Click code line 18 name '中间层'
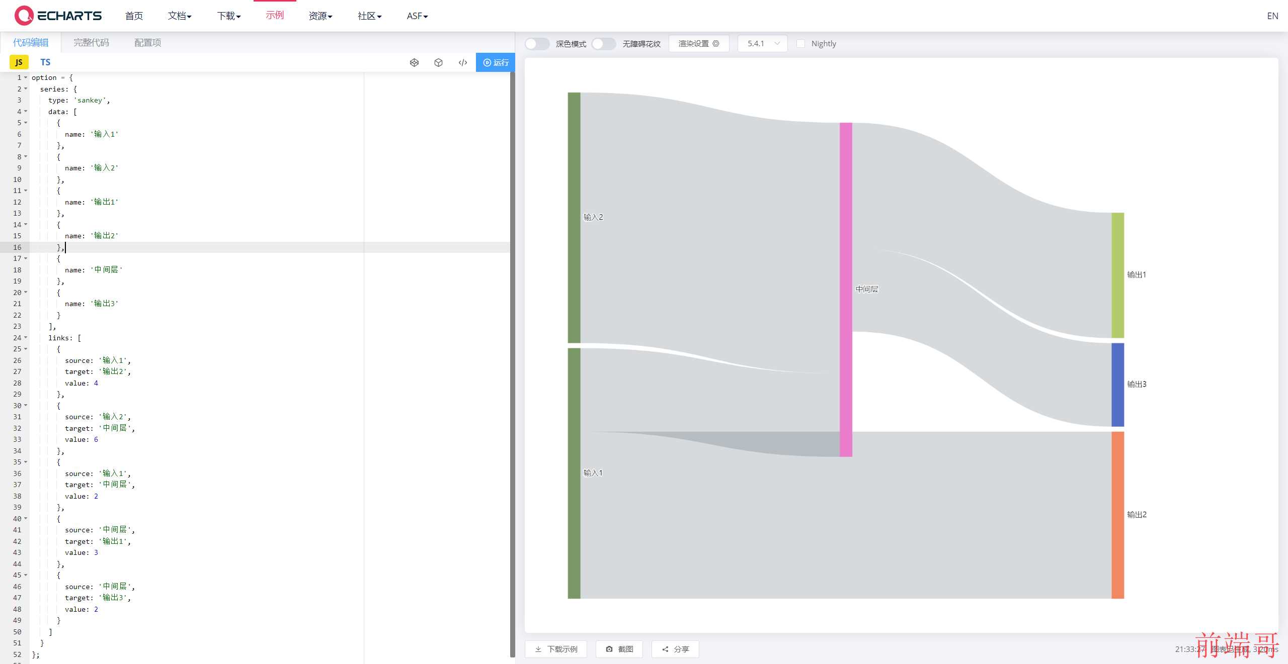 [94, 270]
